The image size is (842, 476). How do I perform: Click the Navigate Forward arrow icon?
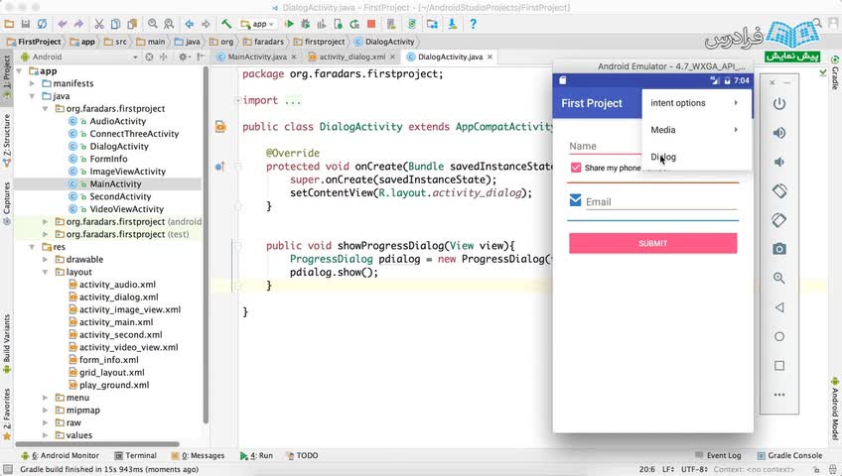pyautogui.click(x=206, y=24)
